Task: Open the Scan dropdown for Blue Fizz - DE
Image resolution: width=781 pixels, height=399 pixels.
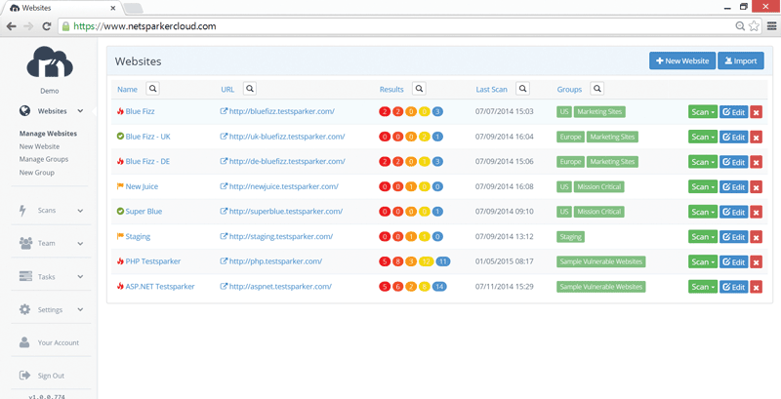Action: [703, 162]
